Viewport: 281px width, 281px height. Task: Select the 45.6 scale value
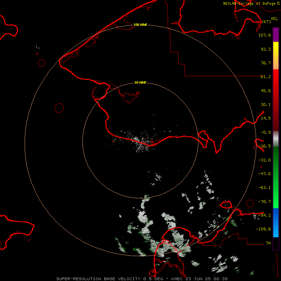click(266, 91)
